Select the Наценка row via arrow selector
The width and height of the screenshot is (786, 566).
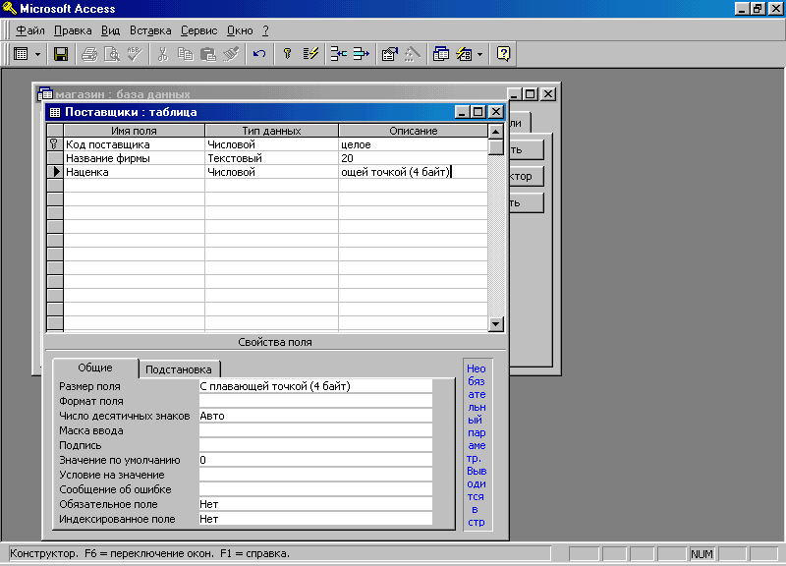click(55, 172)
